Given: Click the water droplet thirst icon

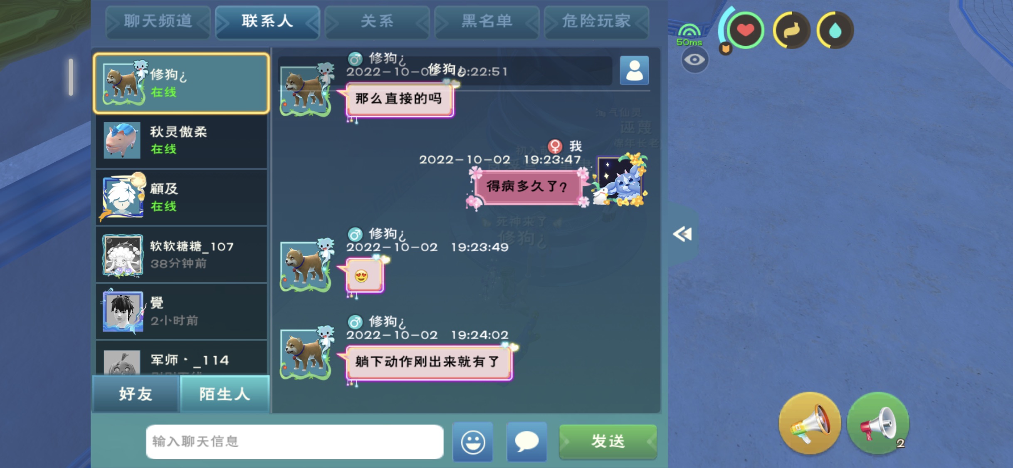Looking at the screenshot, I should point(835,30).
